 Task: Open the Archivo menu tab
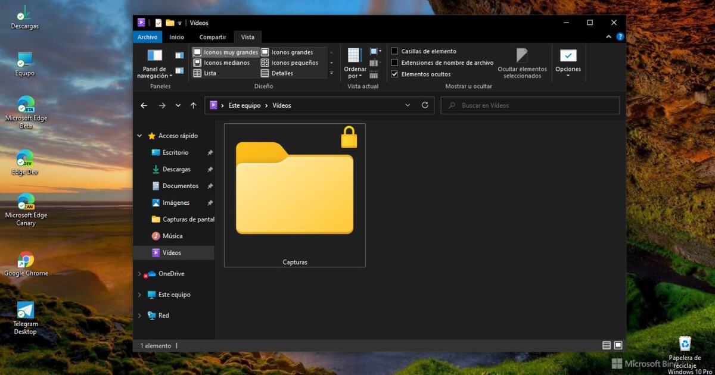(x=147, y=37)
